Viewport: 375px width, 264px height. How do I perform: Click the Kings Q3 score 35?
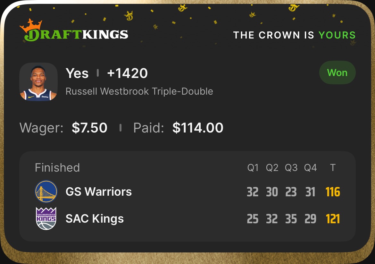(291, 219)
